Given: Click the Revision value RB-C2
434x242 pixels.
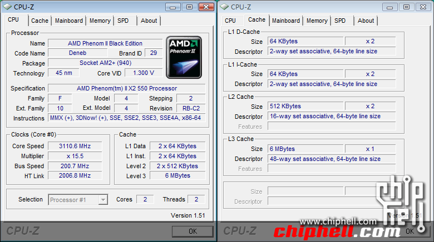Looking at the screenshot, I should (x=191, y=108).
